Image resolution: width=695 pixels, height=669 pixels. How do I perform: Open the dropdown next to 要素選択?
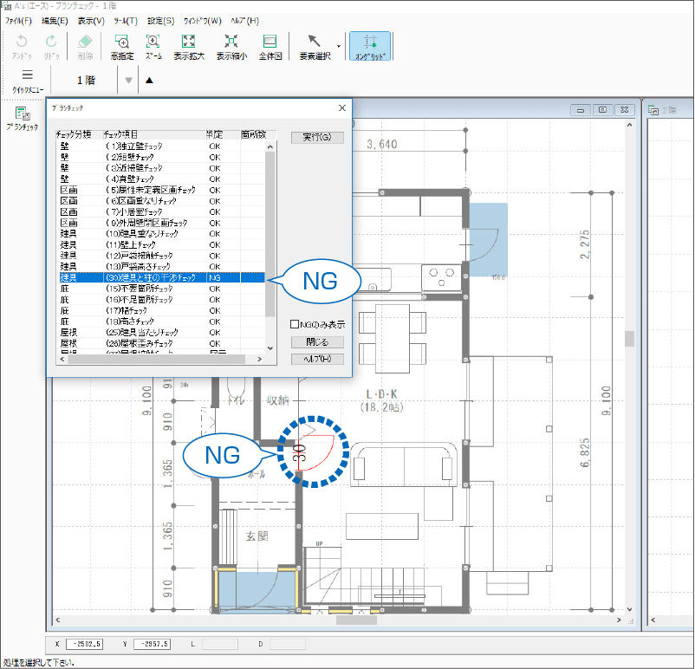pos(339,46)
